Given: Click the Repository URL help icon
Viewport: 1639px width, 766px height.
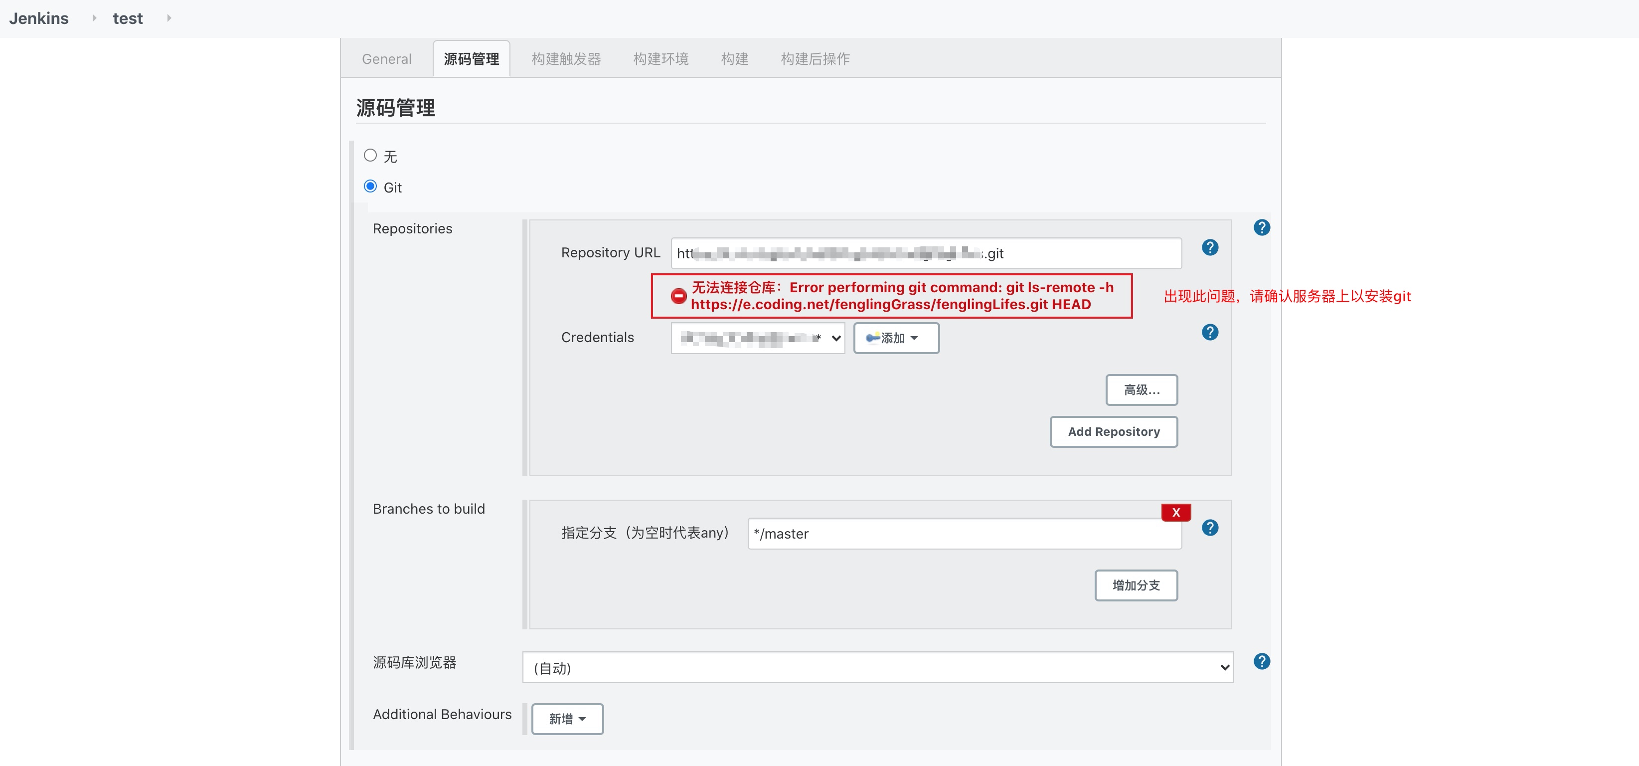Looking at the screenshot, I should pos(1209,248).
